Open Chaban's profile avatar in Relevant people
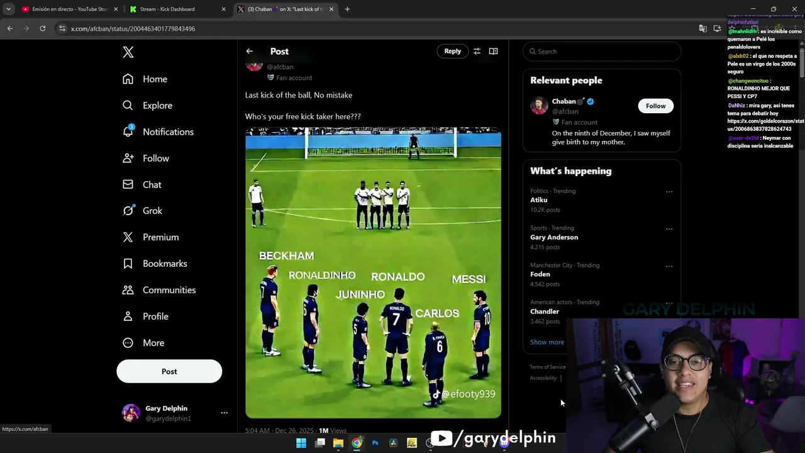The height and width of the screenshot is (453, 805). pos(539,106)
